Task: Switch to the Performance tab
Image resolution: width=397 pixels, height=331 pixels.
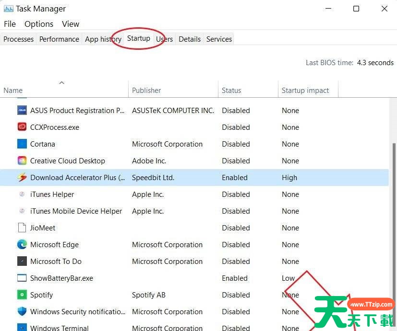Action: click(59, 39)
